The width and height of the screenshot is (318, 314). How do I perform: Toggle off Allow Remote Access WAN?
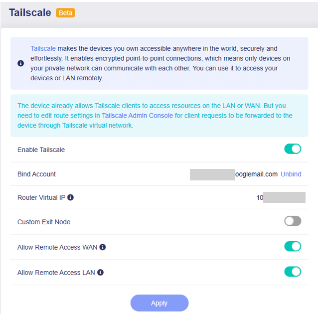point(293,246)
